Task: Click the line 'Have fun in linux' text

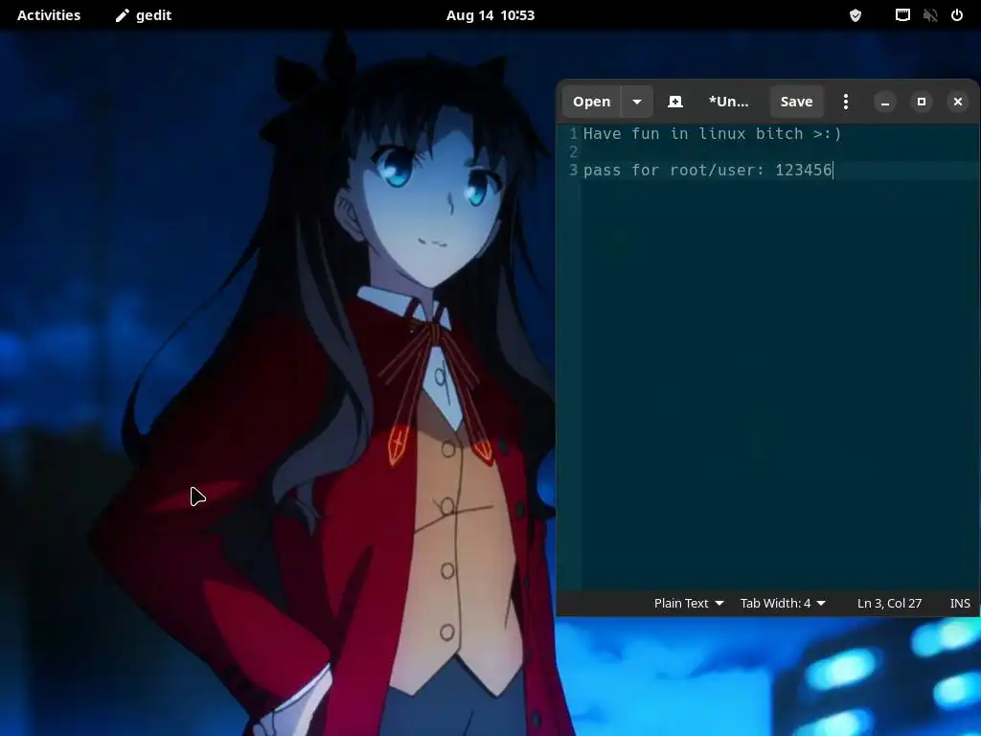Action: (x=713, y=134)
